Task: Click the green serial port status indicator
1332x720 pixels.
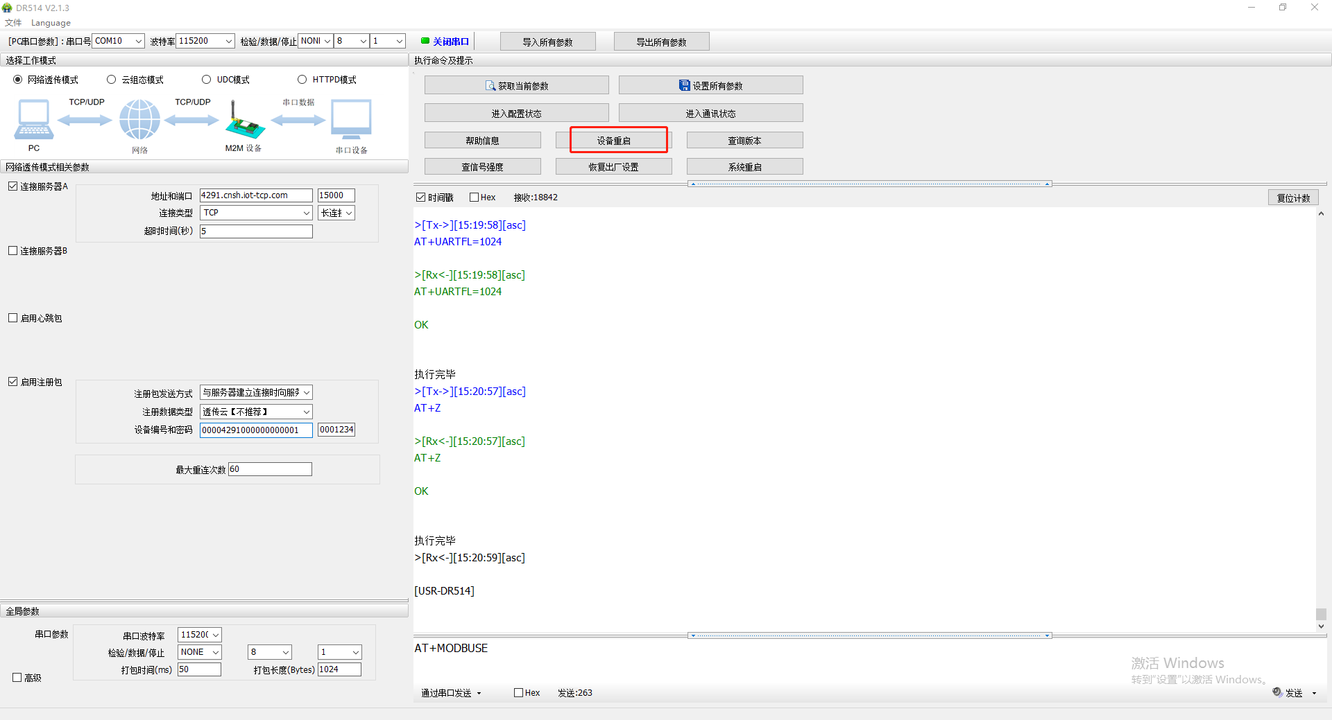Action: pos(425,41)
